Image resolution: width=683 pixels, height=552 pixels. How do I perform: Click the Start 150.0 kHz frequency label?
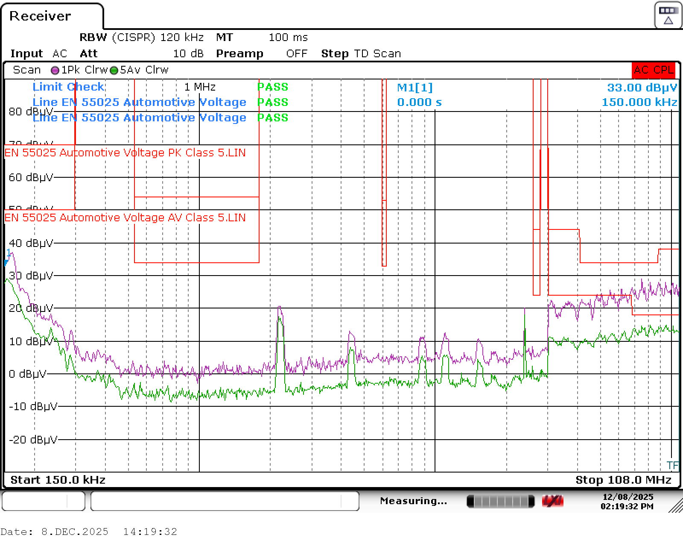click(58, 480)
